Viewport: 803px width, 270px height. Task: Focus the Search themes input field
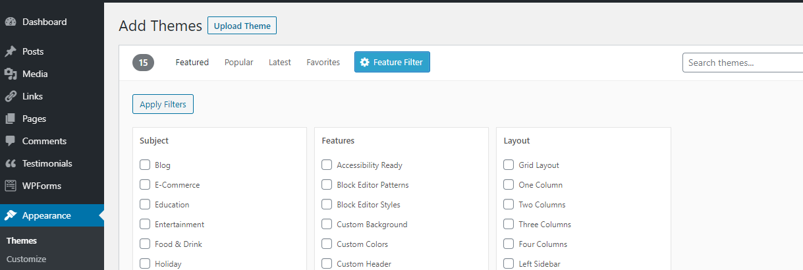pyautogui.click(x=742, y=63)
